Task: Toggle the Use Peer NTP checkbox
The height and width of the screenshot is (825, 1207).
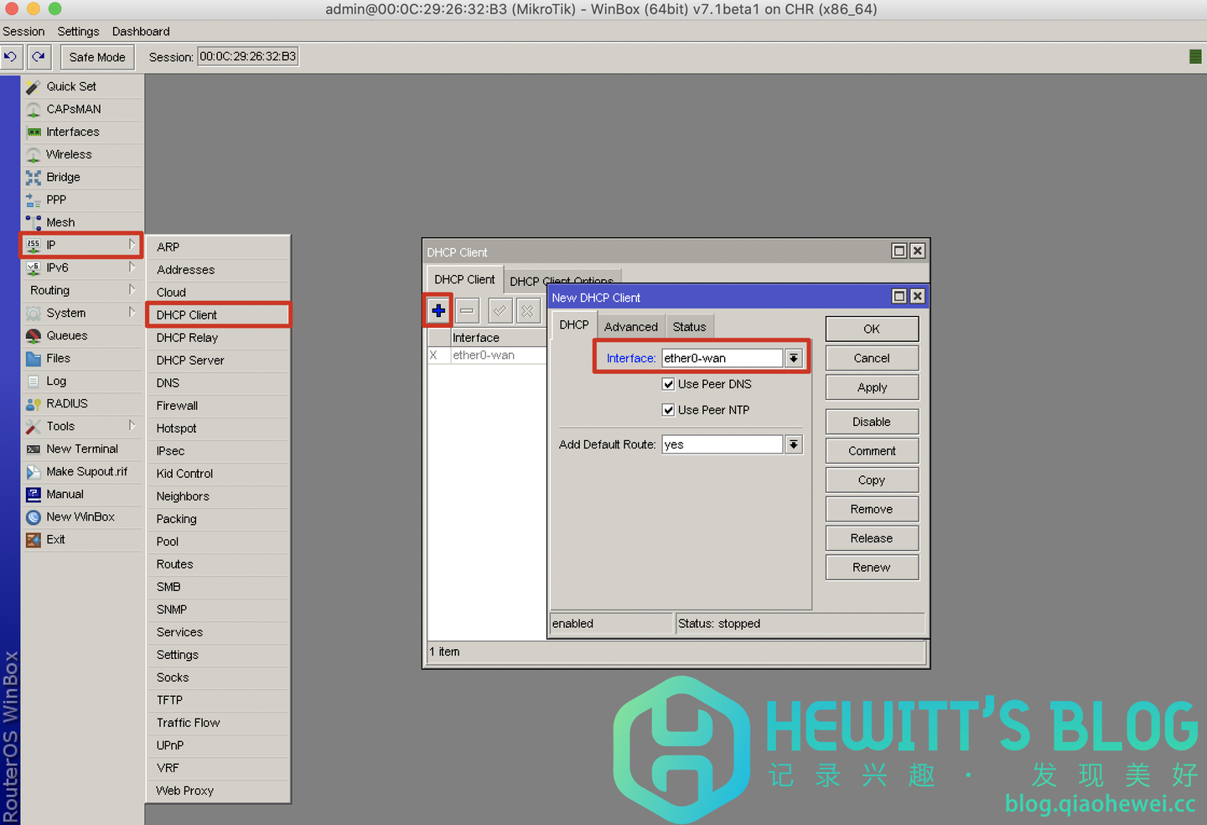Action: tap(668, 410)
